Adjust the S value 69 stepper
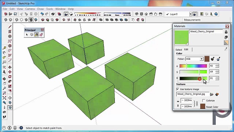234x132 pixels. pos(217,72)
